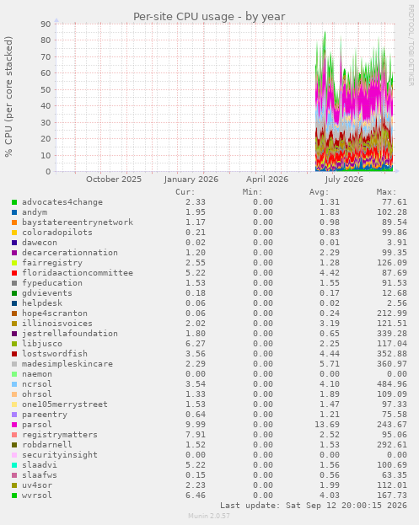Click parsol average value 13.69
Viewport: 419px width, 525px height.
click(x=327, y=425)
